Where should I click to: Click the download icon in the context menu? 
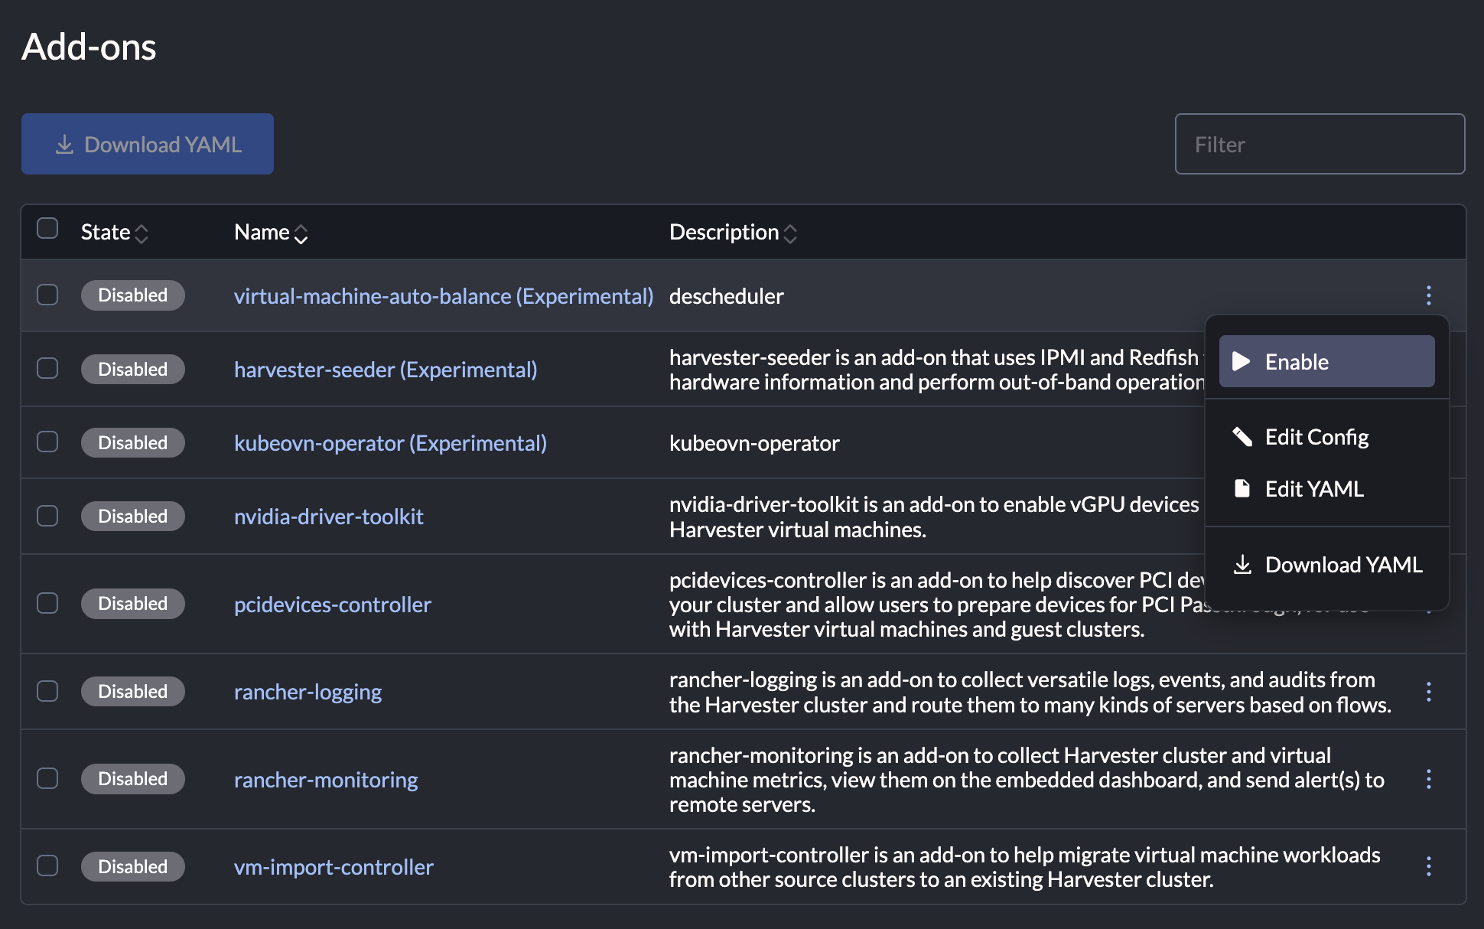click(1242, 565)
